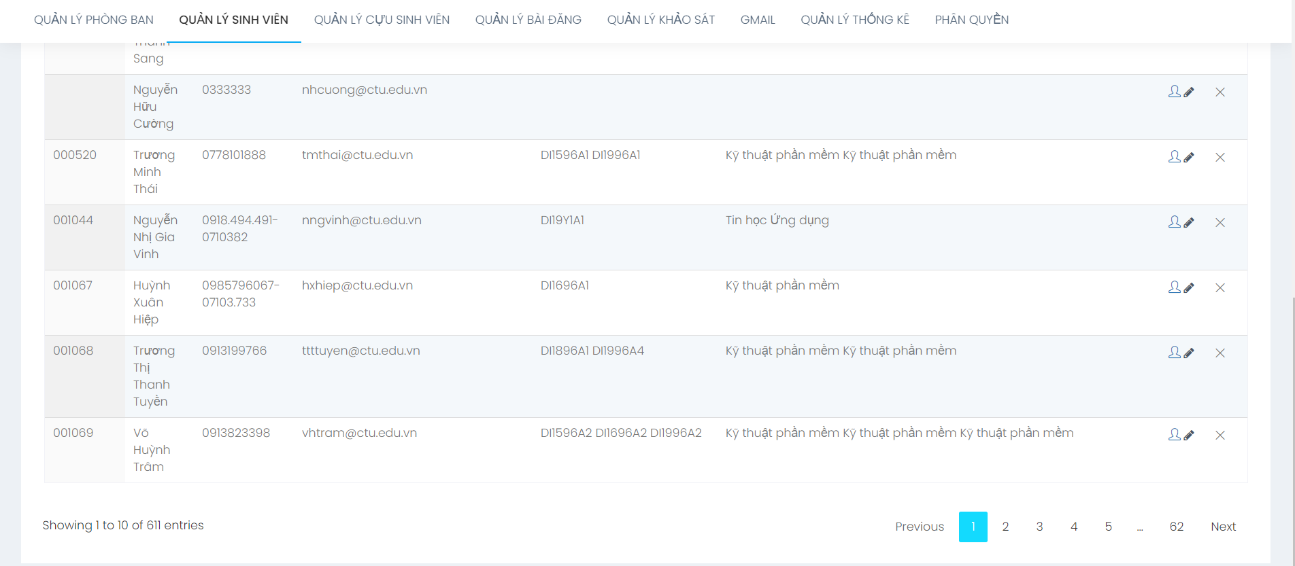Viewport: 1295px width, 566px height.
Task: Edit Trương Thị Thanh Tuyền record
Action: (1181, 353)
